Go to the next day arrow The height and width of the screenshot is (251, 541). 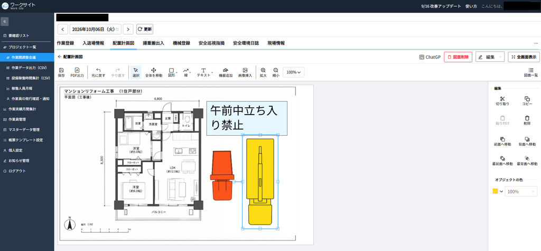(128, 30)
